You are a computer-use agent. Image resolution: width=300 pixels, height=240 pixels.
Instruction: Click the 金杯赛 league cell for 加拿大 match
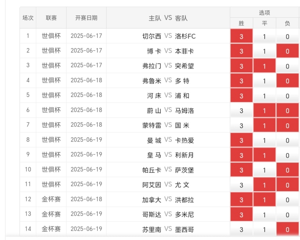51,199
